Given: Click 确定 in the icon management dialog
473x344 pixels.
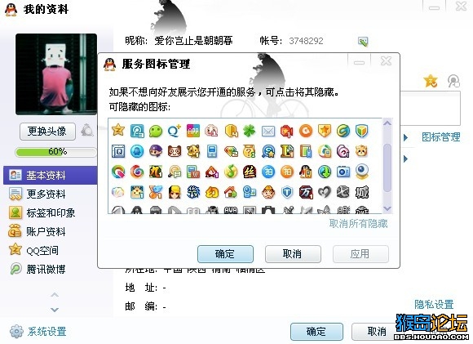Looking at the screenshot, I should click(x=225, y=254).
